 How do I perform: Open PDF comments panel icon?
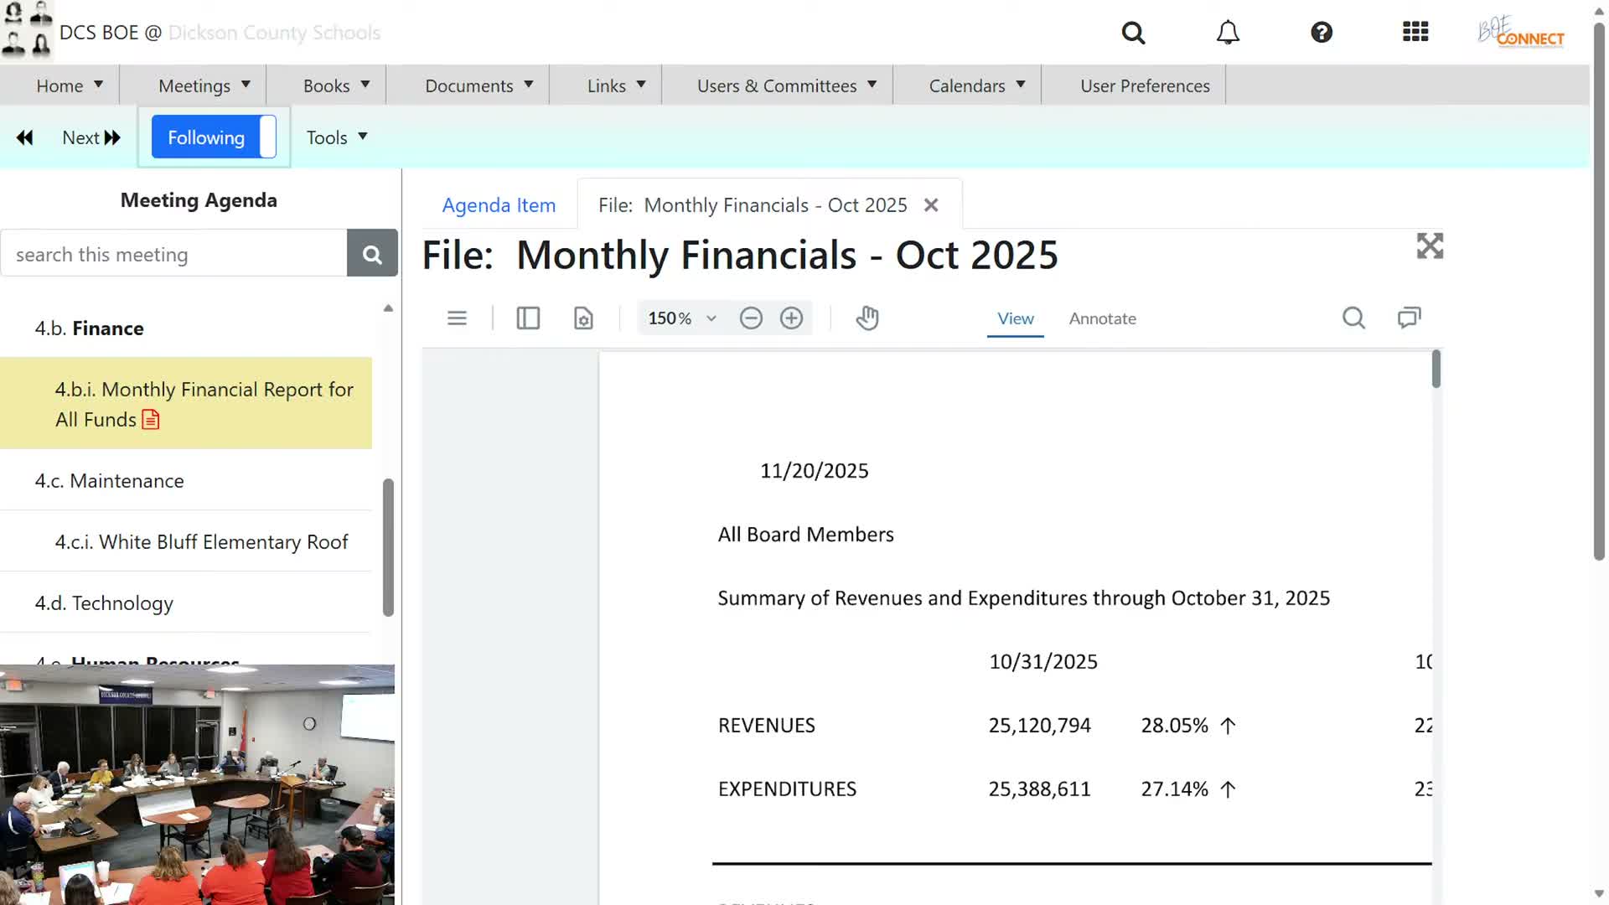(1409, 318)
